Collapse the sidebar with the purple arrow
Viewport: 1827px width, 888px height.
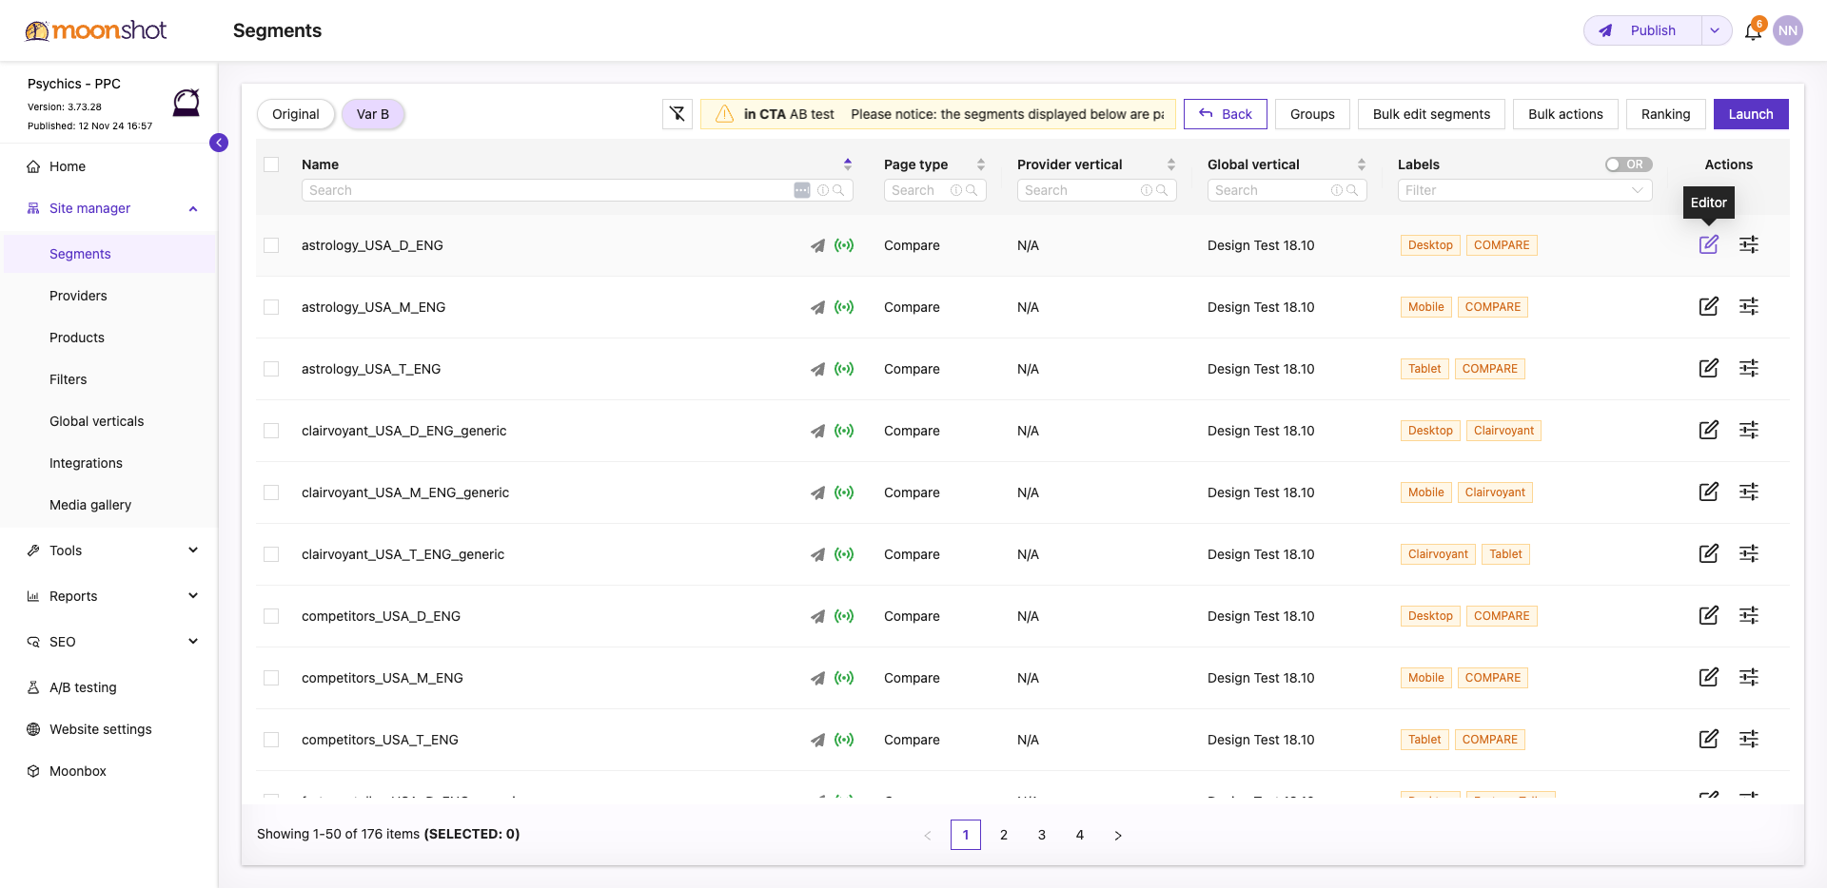219,143
